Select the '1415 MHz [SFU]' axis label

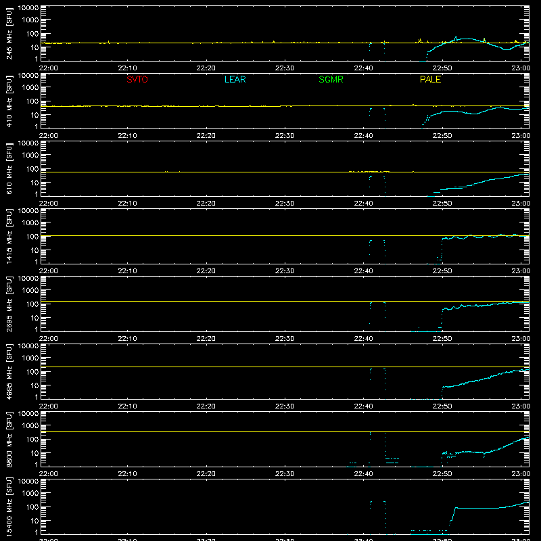point(9,236)
